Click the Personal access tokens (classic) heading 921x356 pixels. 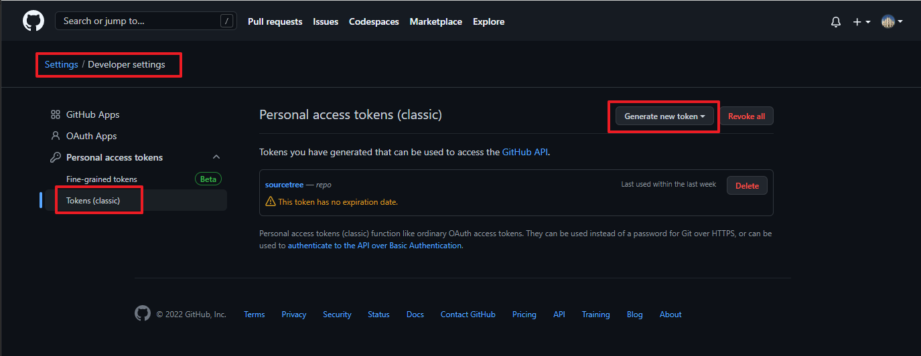(351, 114)
